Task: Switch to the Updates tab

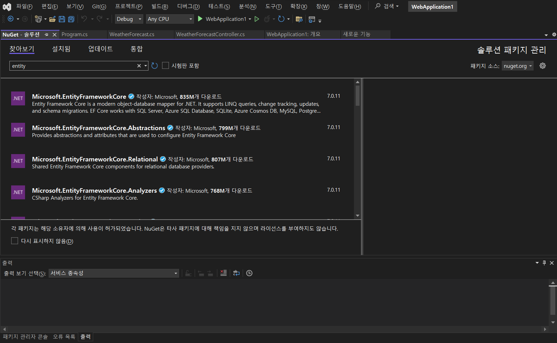Action: pyautogui.click(x=100, y=49)
